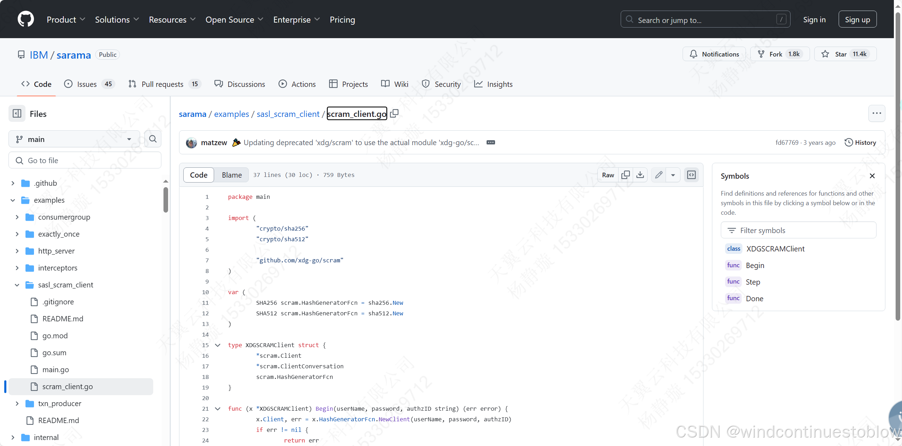Viewport: 902px width, 446px height.
Task: Click the Filter symbols input field
Action: coord(798,230)
